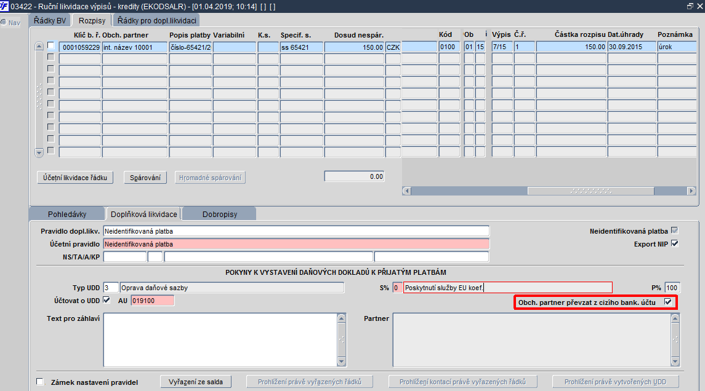Click Dosud nespár. value 150.00
Viewport: 705px width, 391px height.
pos(354,47)
